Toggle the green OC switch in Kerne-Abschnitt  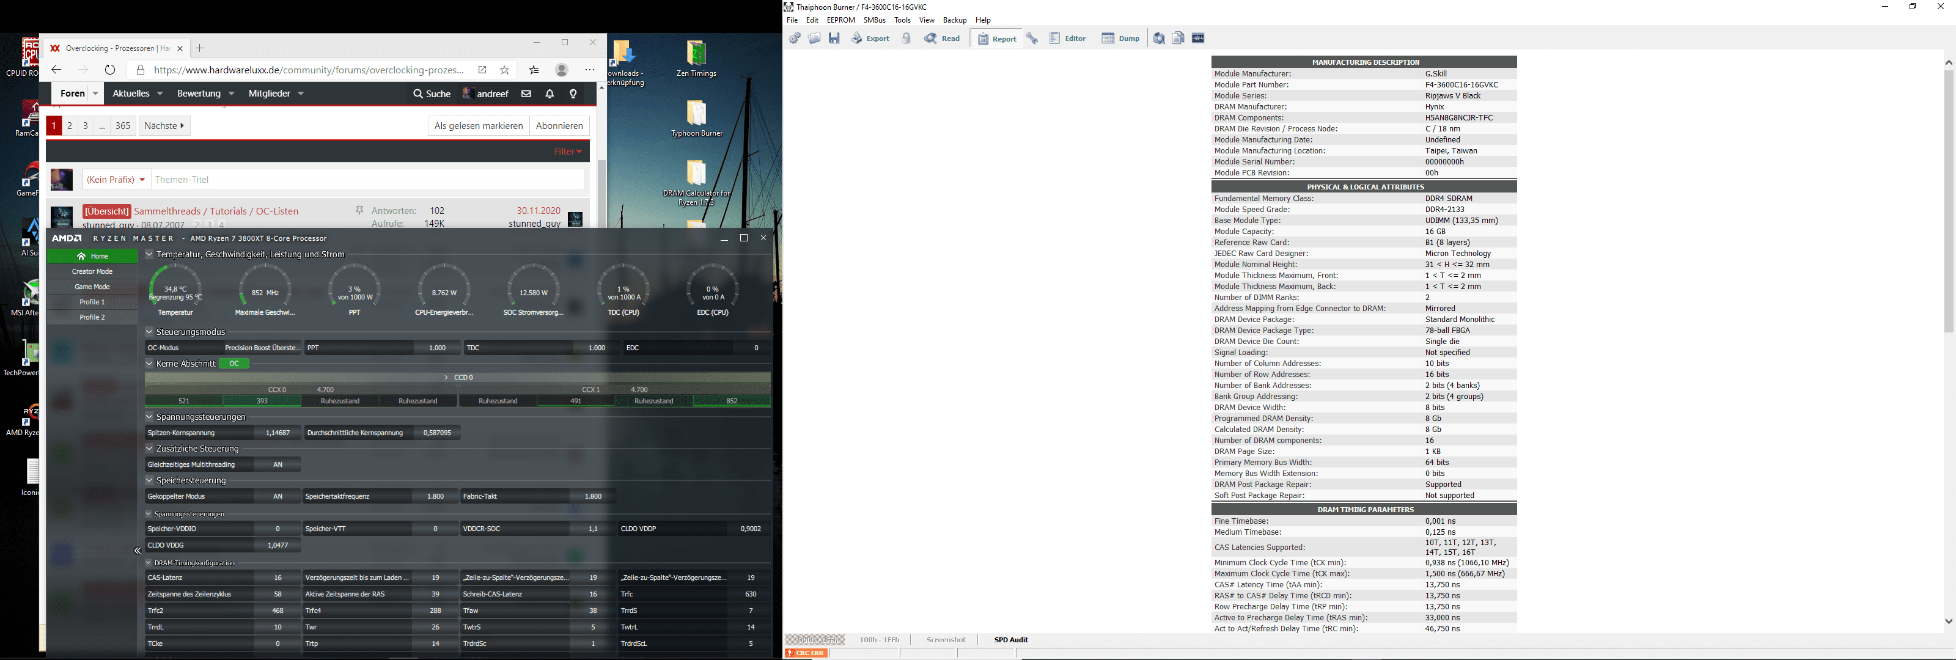point(234,364)
